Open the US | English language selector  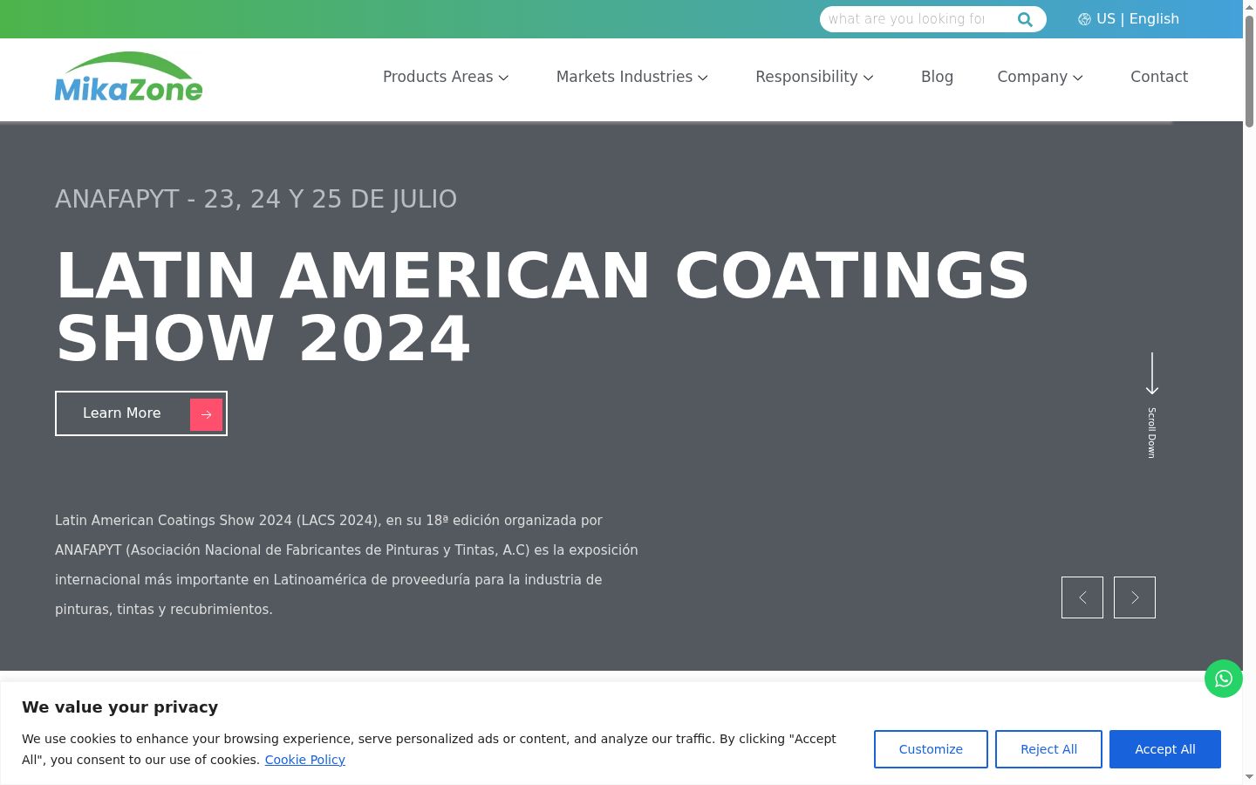point(1129,19)
